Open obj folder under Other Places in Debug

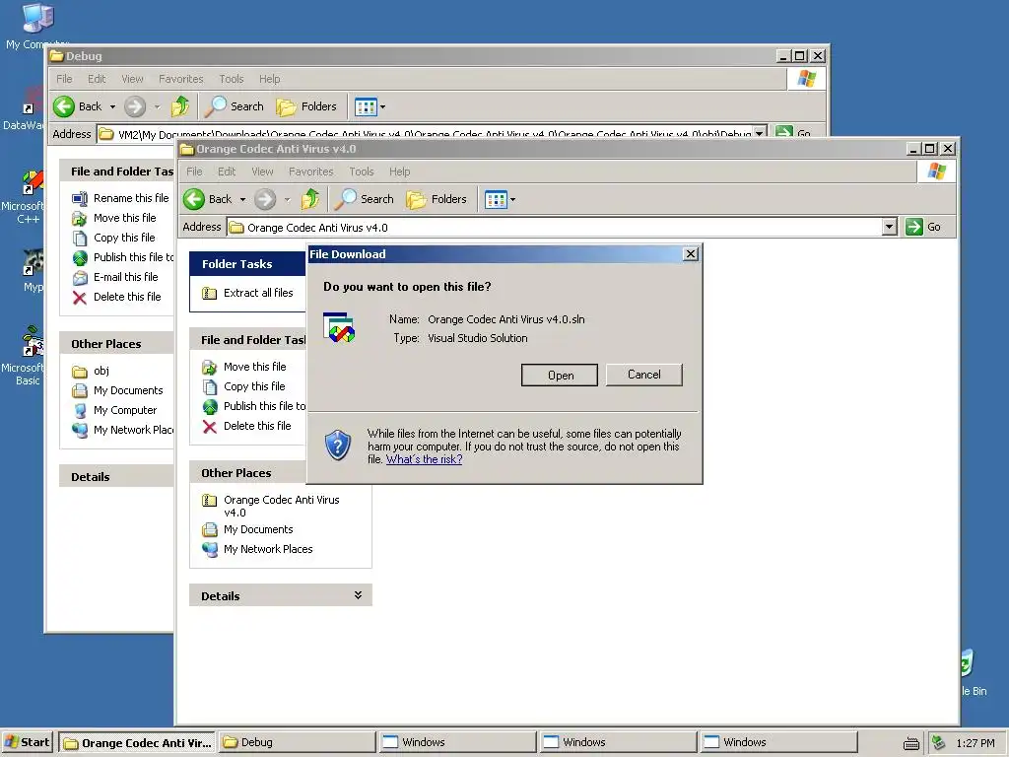pyautogui.click(x=90, y=371)
